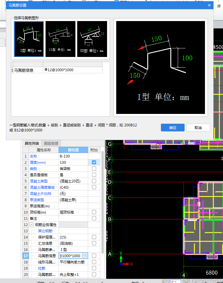Edit the 马凳筋信息 value 12@1000*1000 in dialog

point(73,70)
